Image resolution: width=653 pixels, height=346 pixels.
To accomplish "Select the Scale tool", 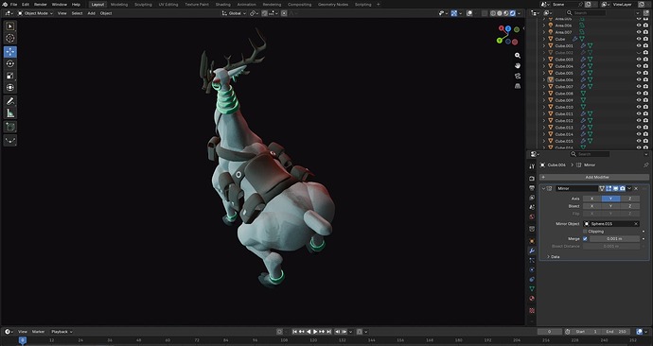I will point(10,76).
